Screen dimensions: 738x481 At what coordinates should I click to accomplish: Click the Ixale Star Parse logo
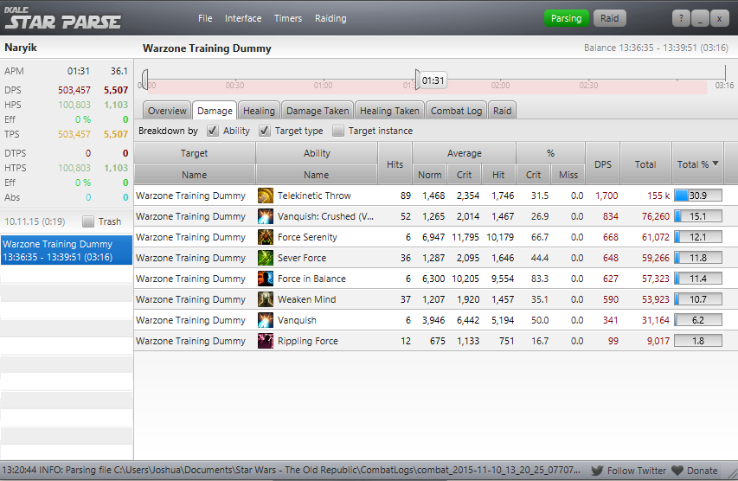click(62, 18)
